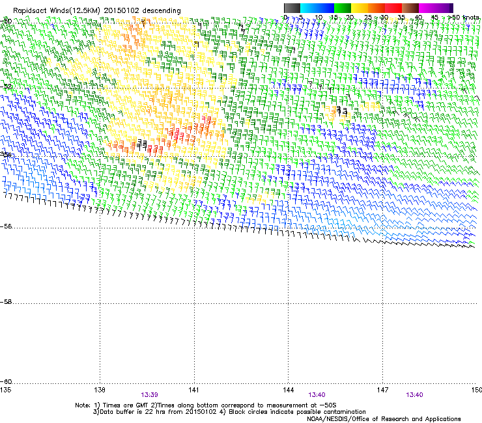Click the '45' legend scale value
Viewport: 482px width, 423px height.
434,18
